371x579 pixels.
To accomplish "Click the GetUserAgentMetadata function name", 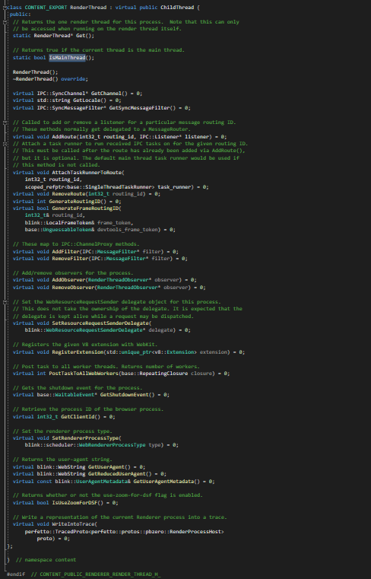I will pos(163,481).
